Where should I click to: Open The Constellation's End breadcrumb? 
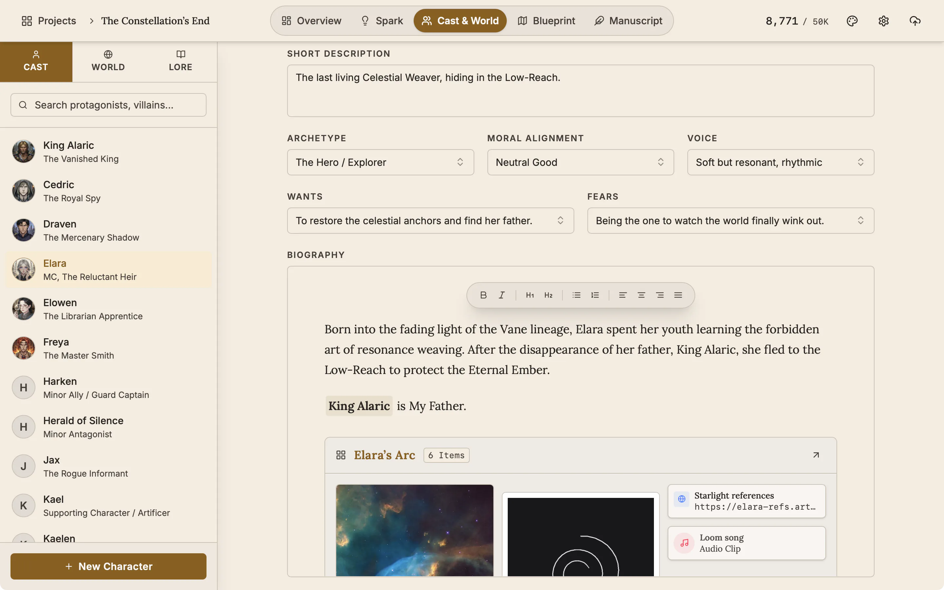155,21
